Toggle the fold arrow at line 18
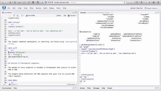 coord(7,37)
